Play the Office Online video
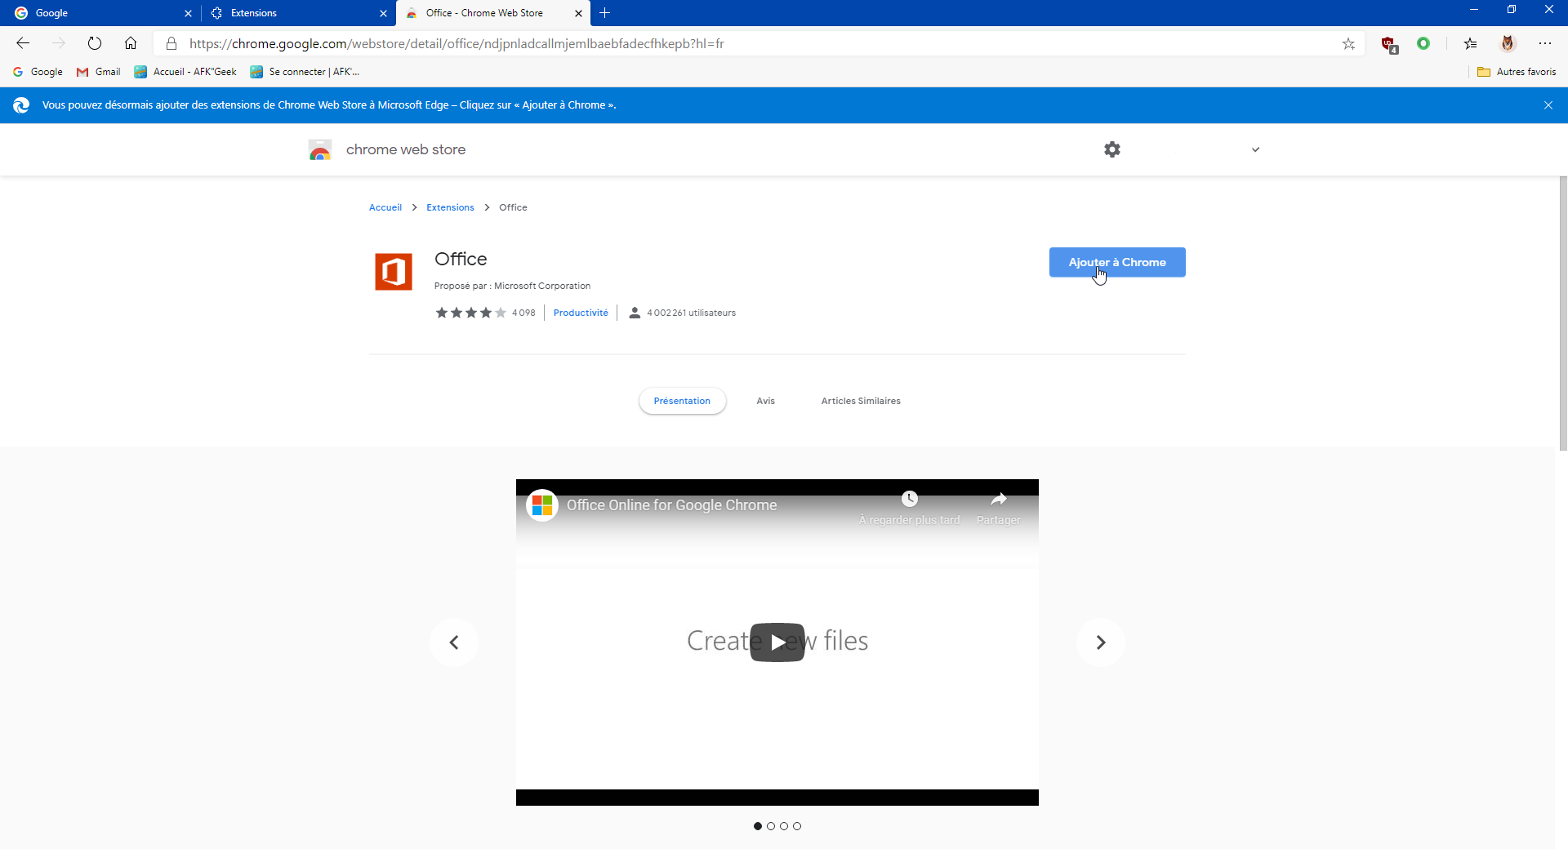The height and width of the screenshot is (849, 1568). [777, 642]
